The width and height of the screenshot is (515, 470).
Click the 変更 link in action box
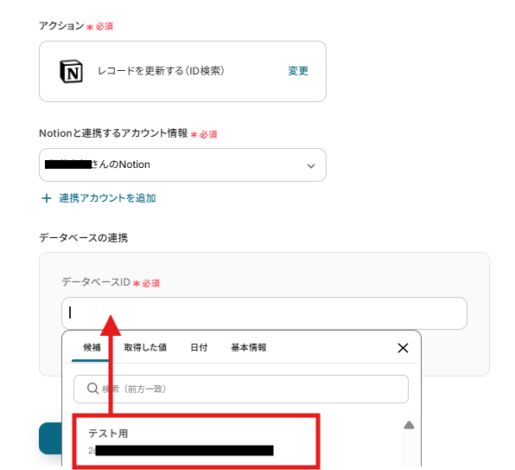298,71
